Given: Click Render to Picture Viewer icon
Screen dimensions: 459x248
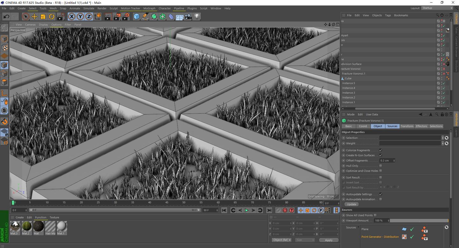Looking at the screenshot, I should point(117,17).
